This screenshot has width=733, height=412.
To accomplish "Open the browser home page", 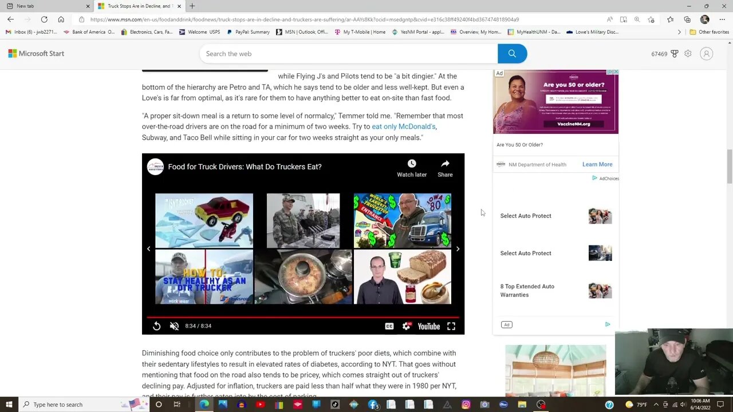I will [61, 19].
